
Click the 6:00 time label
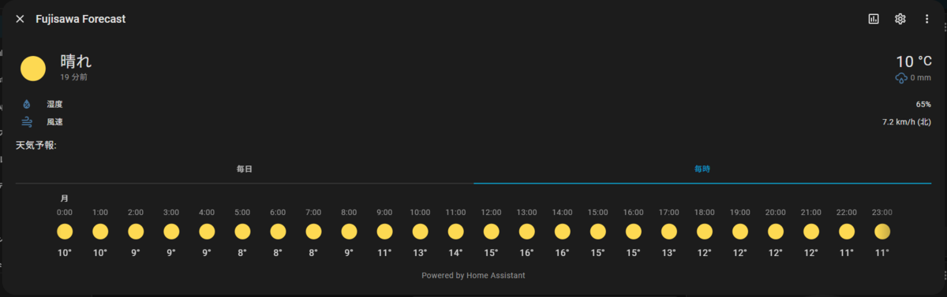(x=278, y=213)
